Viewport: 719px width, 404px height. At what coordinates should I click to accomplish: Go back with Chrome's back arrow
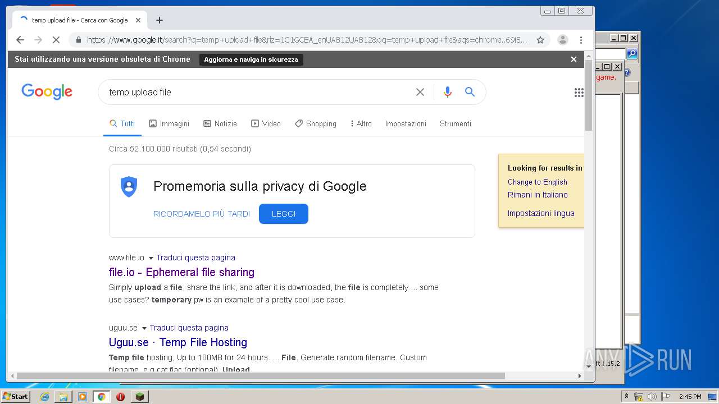[20, 40]
